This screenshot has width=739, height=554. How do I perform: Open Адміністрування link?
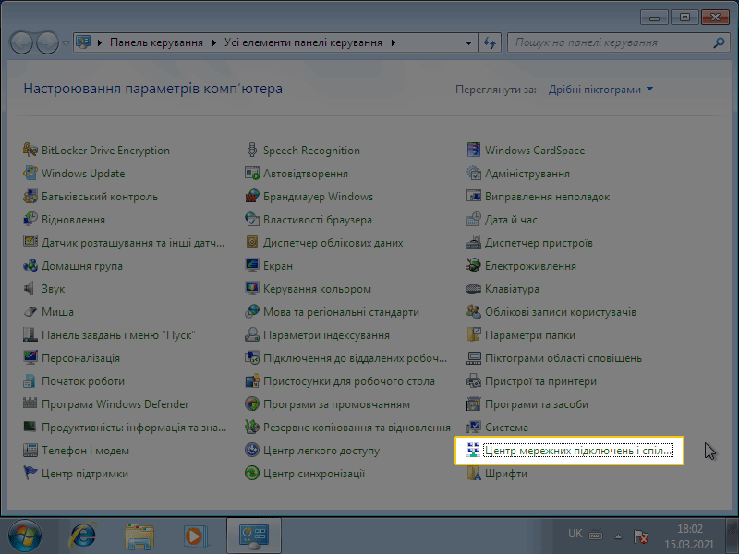click(x=527, y=174)
